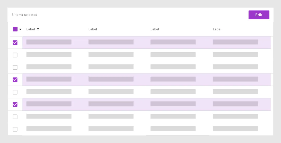
Task: Click first cell of the first highlighted row
Action: click(x=49, y=42)
